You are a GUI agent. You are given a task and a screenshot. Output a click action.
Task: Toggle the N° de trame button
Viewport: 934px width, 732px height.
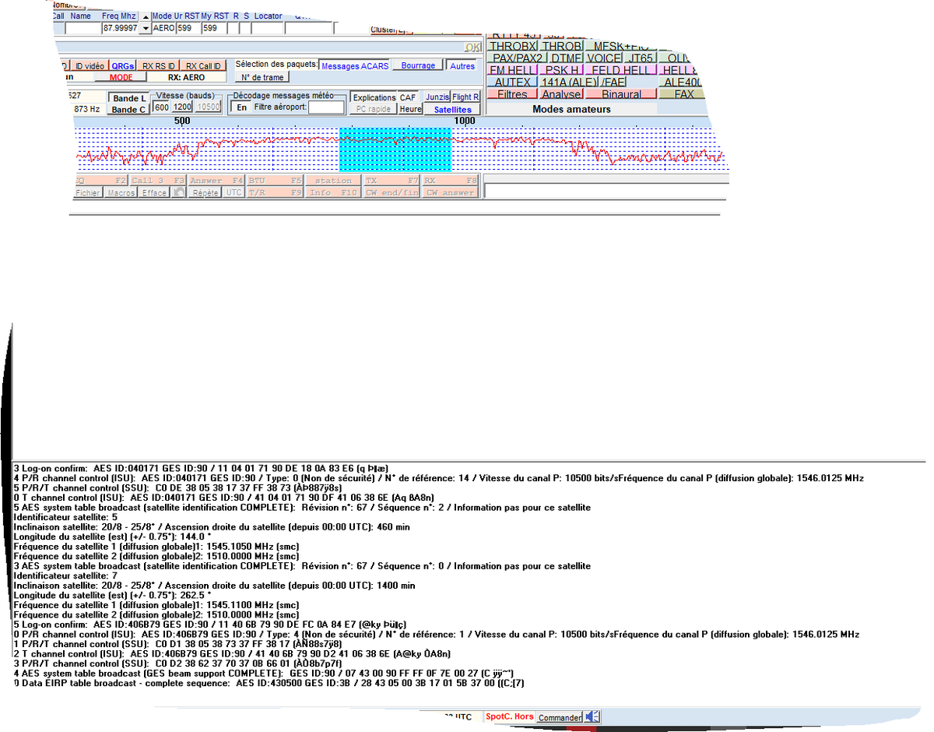click(262, 77)
